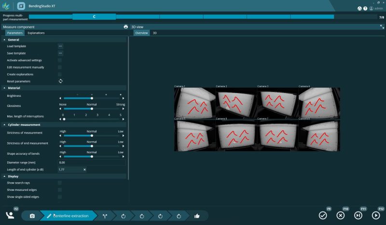Enable Edit measurement manually checkbox
This screenshot has width=386, height=225.
click(x=60, y=67)
